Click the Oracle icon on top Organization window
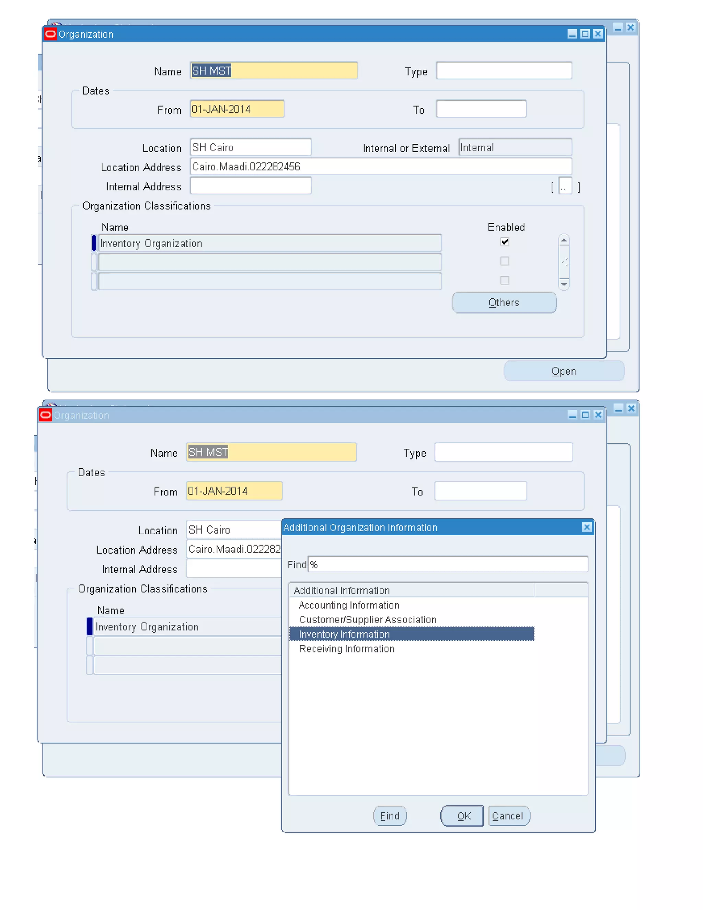Screen dimensions: 703x910 [x=50, y=34]
